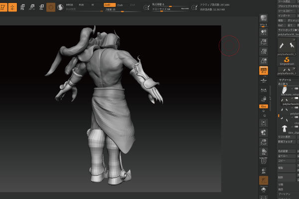Toggle the orange Xyz rotation button
The width and height of the screenshot is (299, 199).
(264, 106)
